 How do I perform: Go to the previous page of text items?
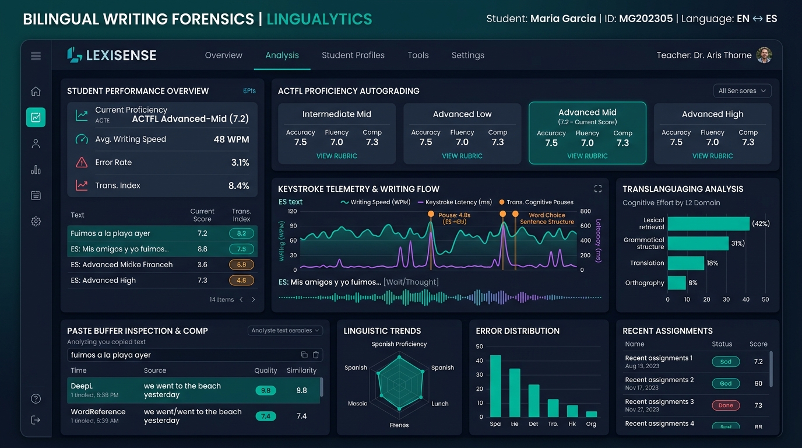click(x=241, y=299)
